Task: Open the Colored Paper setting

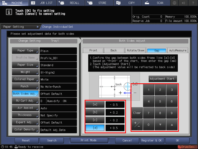Action: click(25, 79)
